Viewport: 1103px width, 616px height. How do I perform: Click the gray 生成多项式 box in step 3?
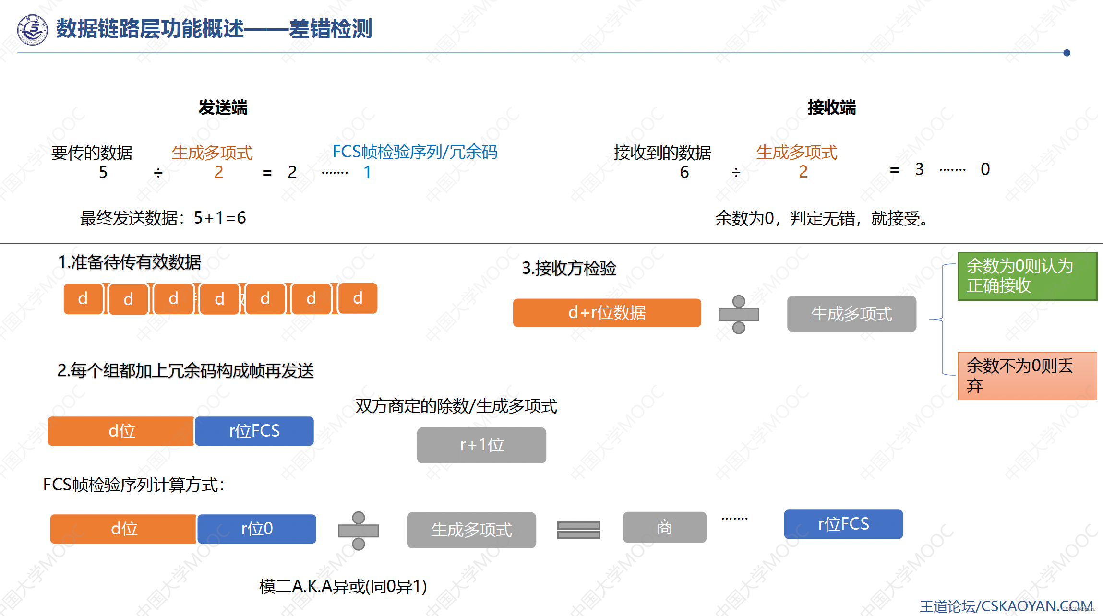pos(851,314)
